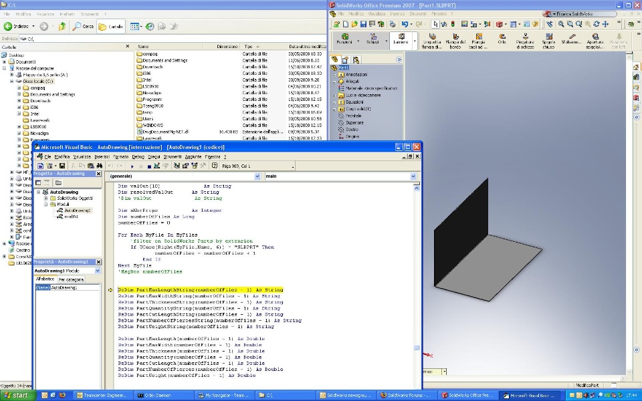Image resolution: width=642 pixels, height=401 pixels.
Task: Click the Design mode icon in VB toolbar
Action: (x=156, y=166)
